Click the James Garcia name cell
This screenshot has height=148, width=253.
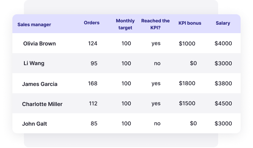pos(40,84)
